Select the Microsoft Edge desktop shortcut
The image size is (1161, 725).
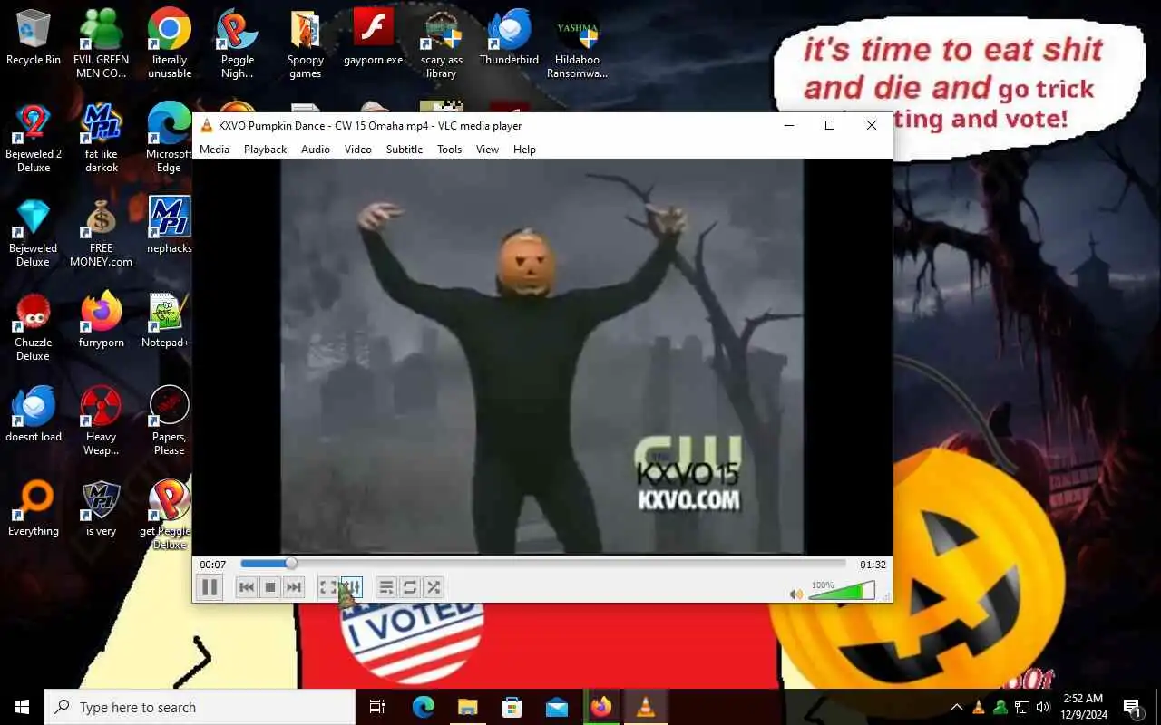coord(170,138)
